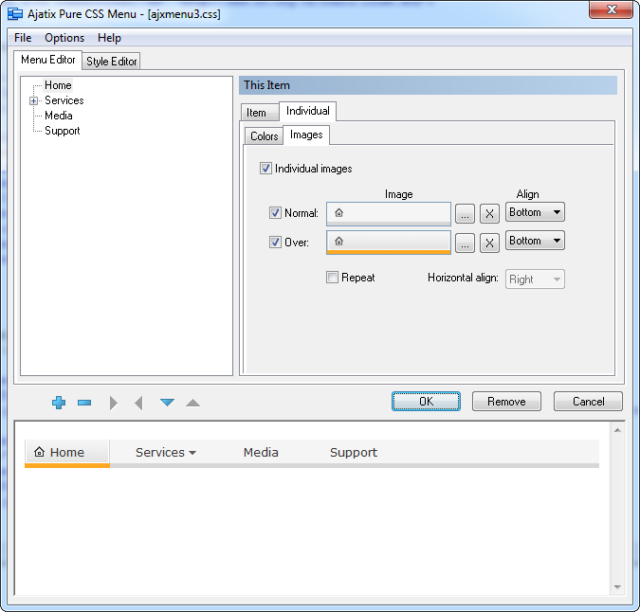Screen dimensions: 640x612
Task: Select Home in the menu tree
Action: 58,85
